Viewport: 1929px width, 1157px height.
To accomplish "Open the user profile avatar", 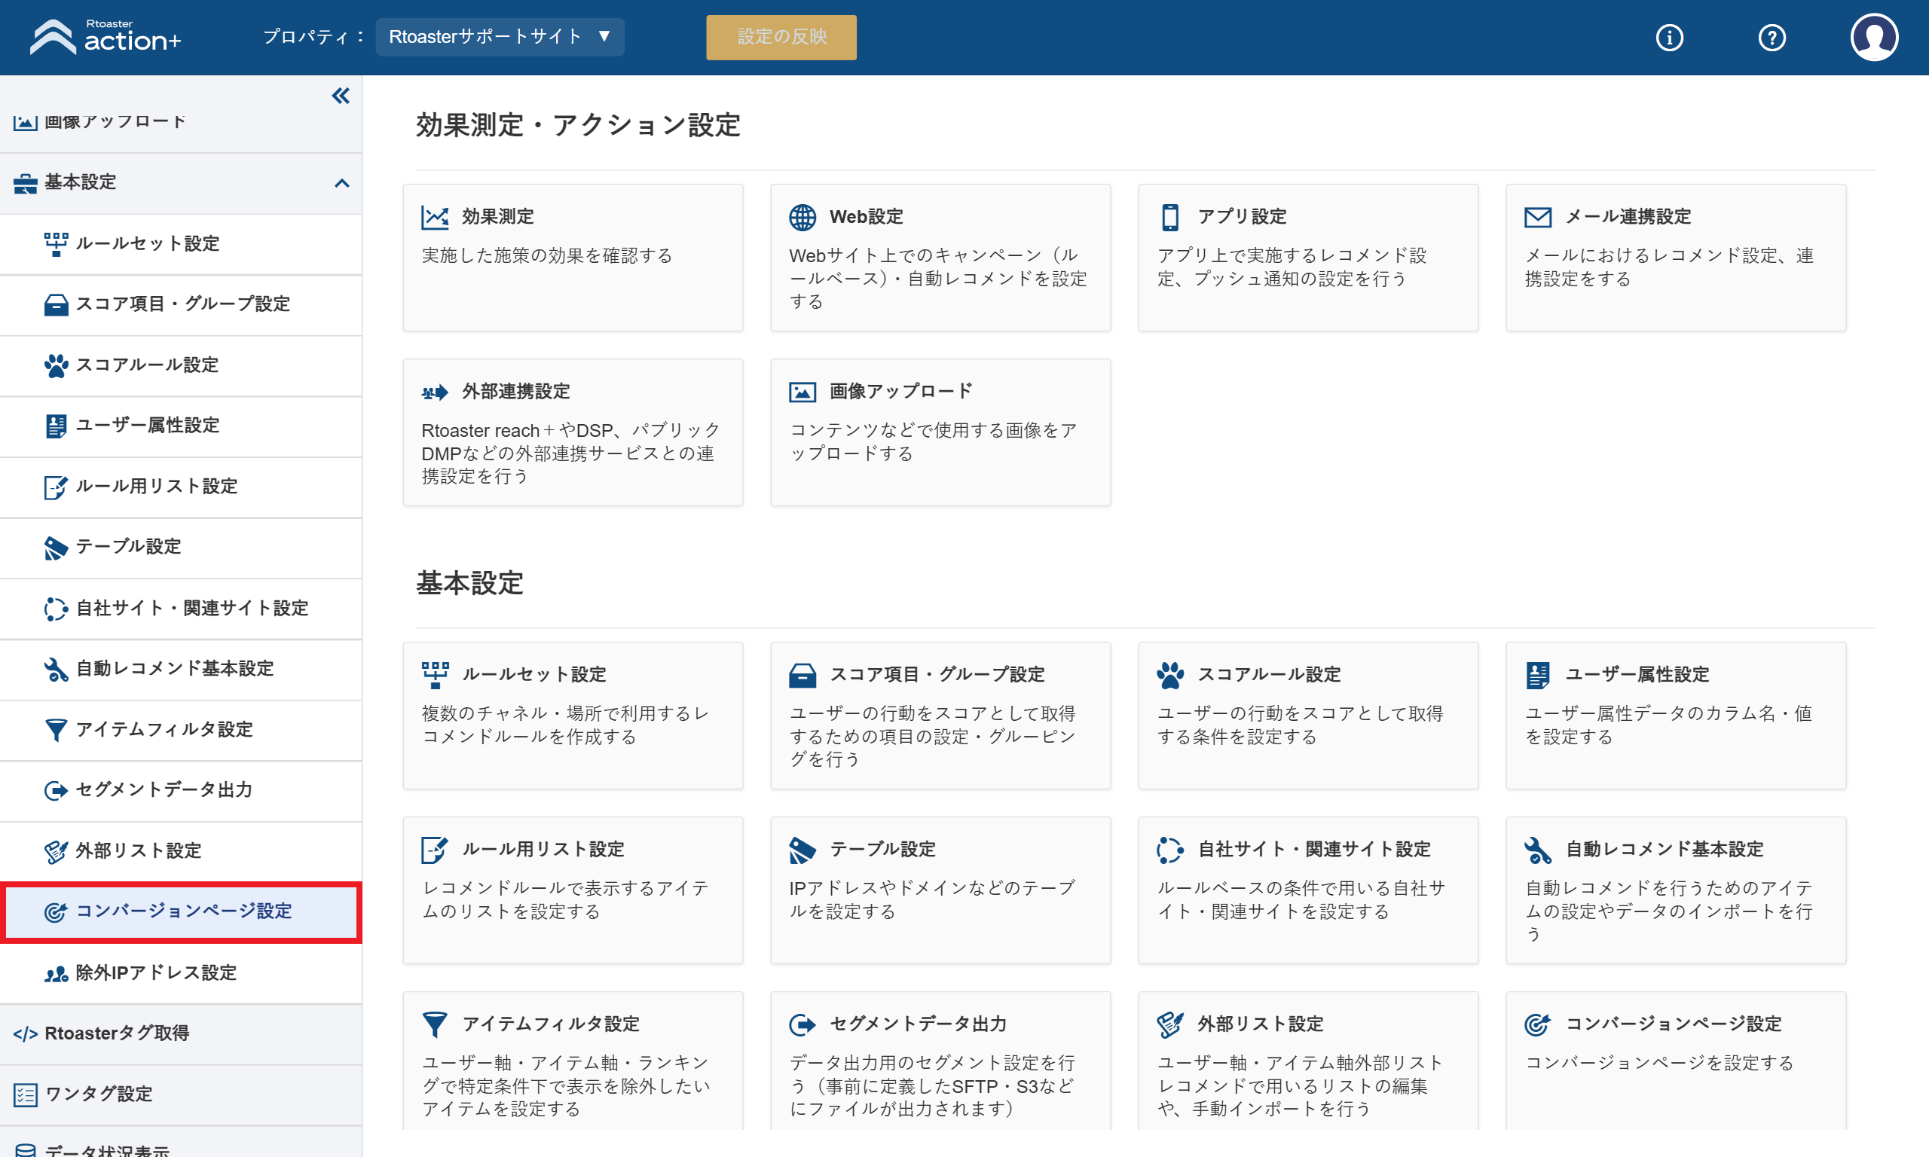I will click(1874, 38).
